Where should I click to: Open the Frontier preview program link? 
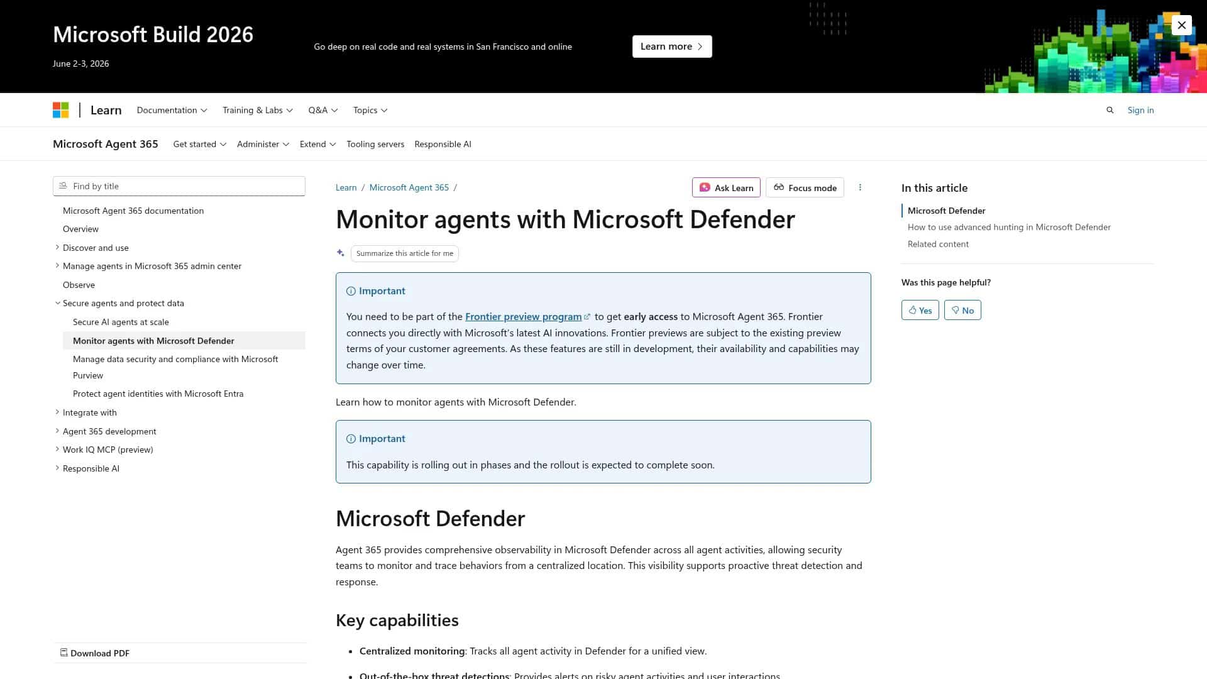click(x=524, y=316)
